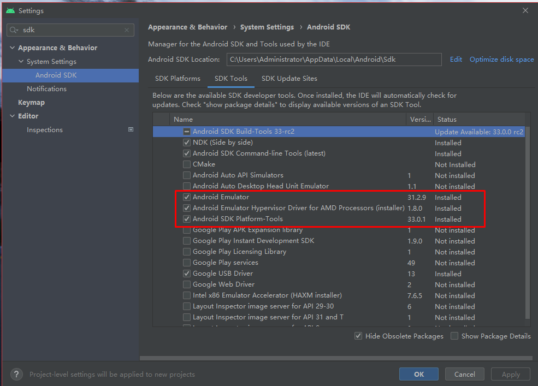
Task: Sort by the Status column header
Action: pyautogui.click(x=480, y=120)
